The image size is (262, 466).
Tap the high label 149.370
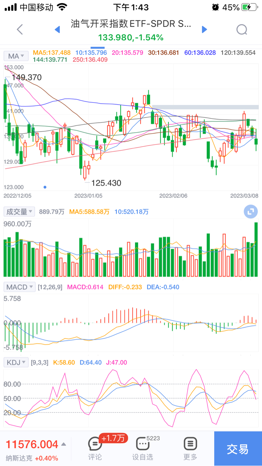(27, 78)
